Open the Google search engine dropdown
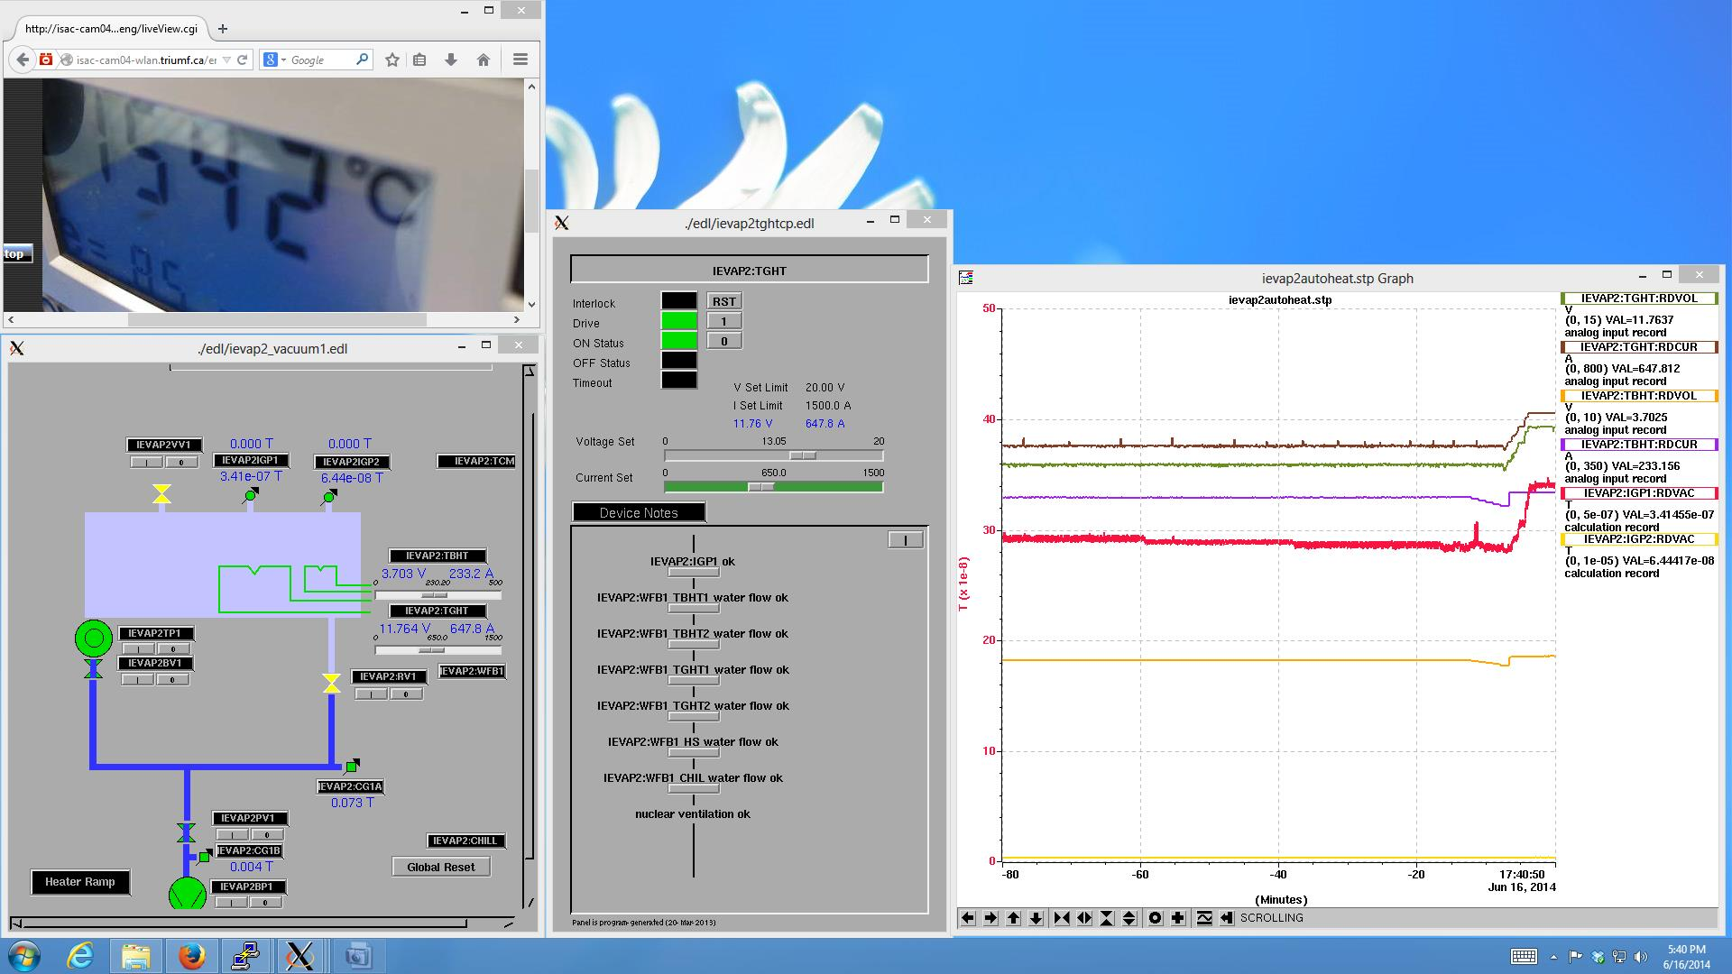The width and height of the screenshot is (1732, 974). point(274,60)
